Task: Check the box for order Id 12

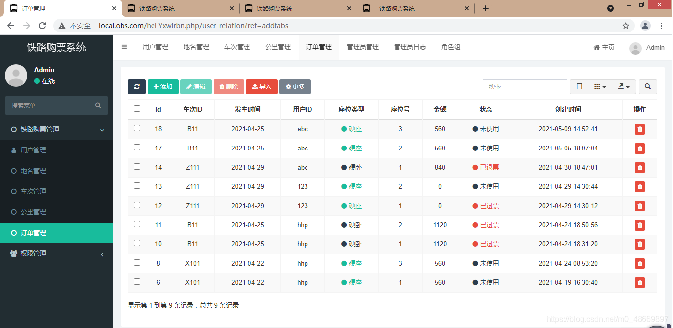Action: click(137, 205)
